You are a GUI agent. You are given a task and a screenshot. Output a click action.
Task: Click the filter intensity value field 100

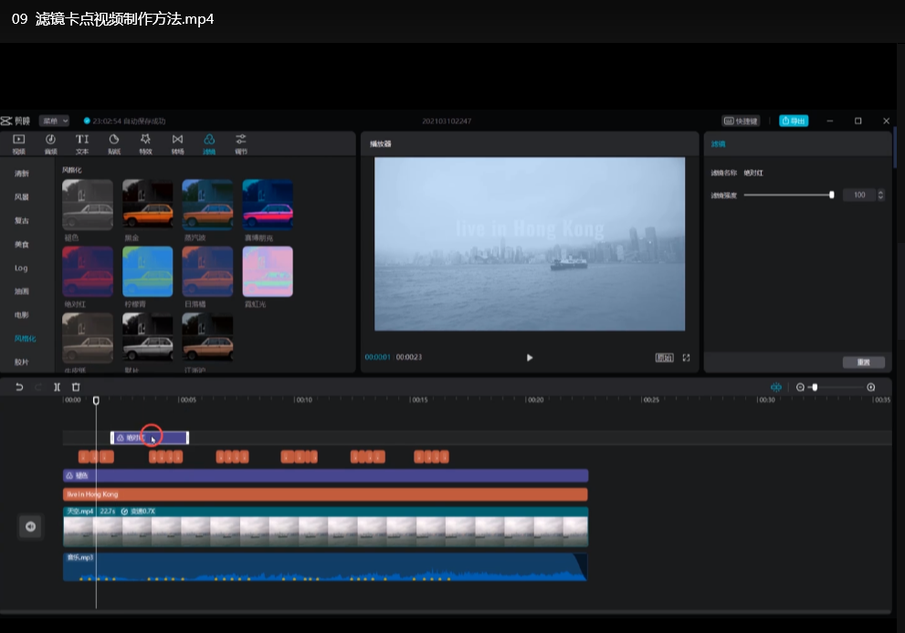pyautogui.click(x=859, y=195)
